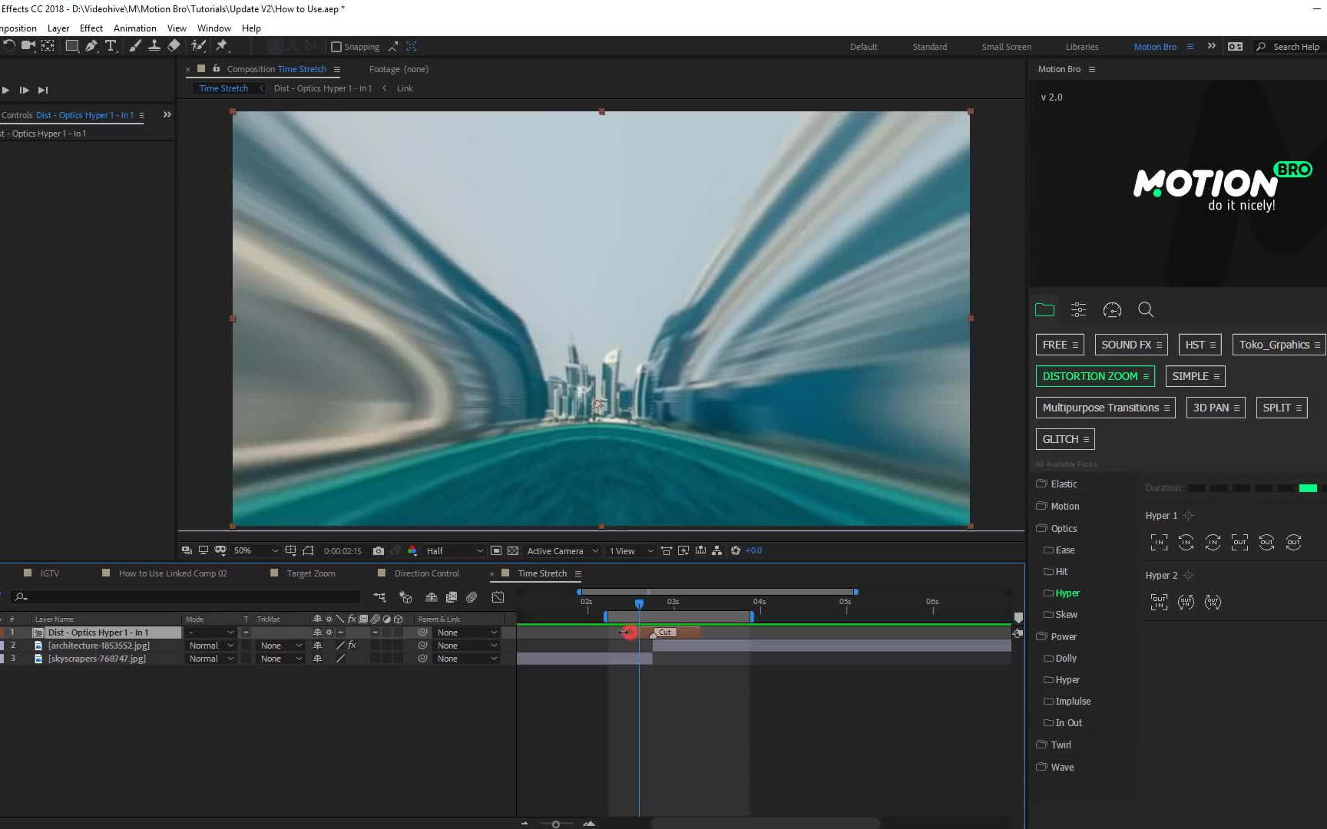Select the Pen tool in toolbar
This screenshot has width=1327, height=829.
(x=91, y=46)
